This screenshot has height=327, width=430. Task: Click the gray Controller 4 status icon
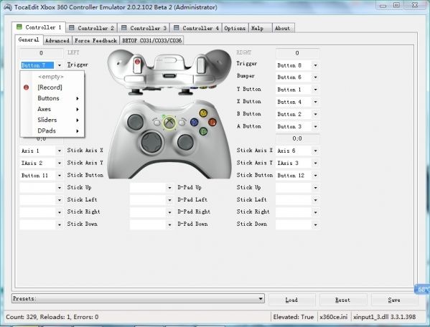point(177,28)
